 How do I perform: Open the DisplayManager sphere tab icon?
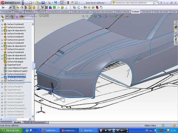(x=22, y=17)
